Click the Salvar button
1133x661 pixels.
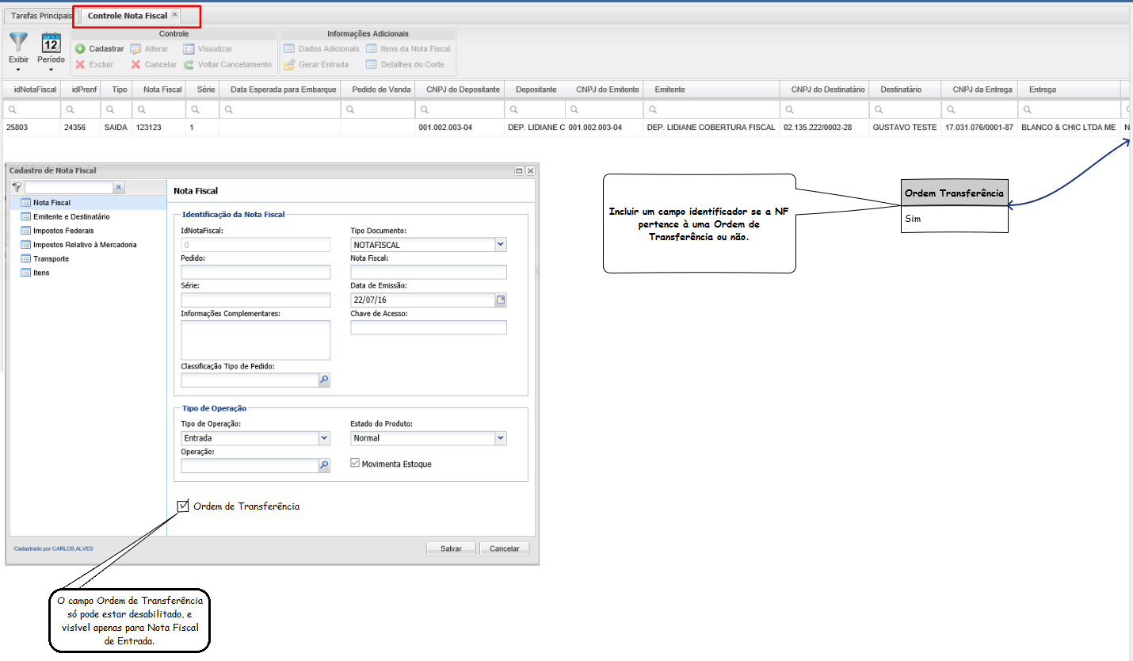[x=451, y=548]
